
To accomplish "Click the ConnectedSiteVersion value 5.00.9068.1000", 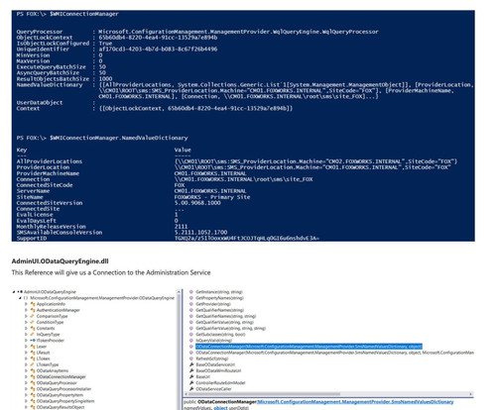I will pos(197,203).
